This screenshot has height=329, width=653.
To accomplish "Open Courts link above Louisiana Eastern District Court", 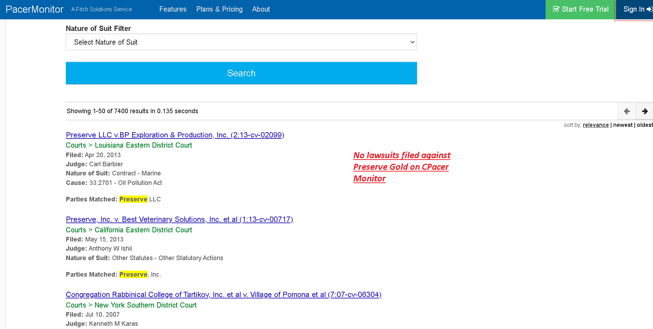I will [76, 145].
